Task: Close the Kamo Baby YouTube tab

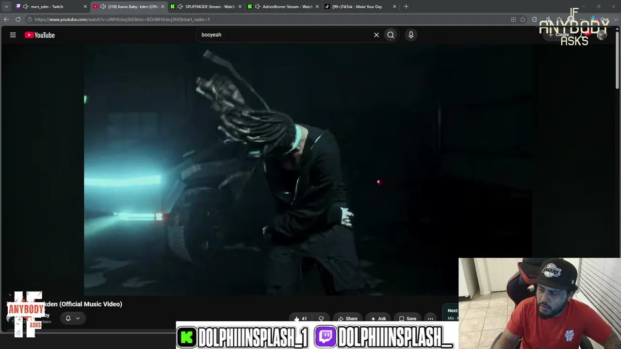Action: pyautogui.click(x=163, y=7)
